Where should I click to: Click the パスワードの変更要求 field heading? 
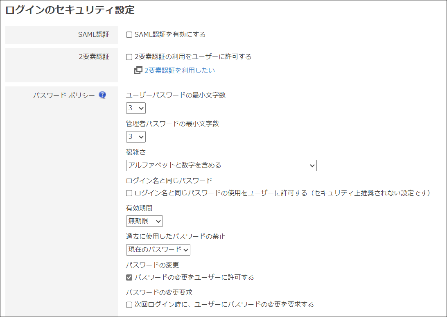coord(159,292)
